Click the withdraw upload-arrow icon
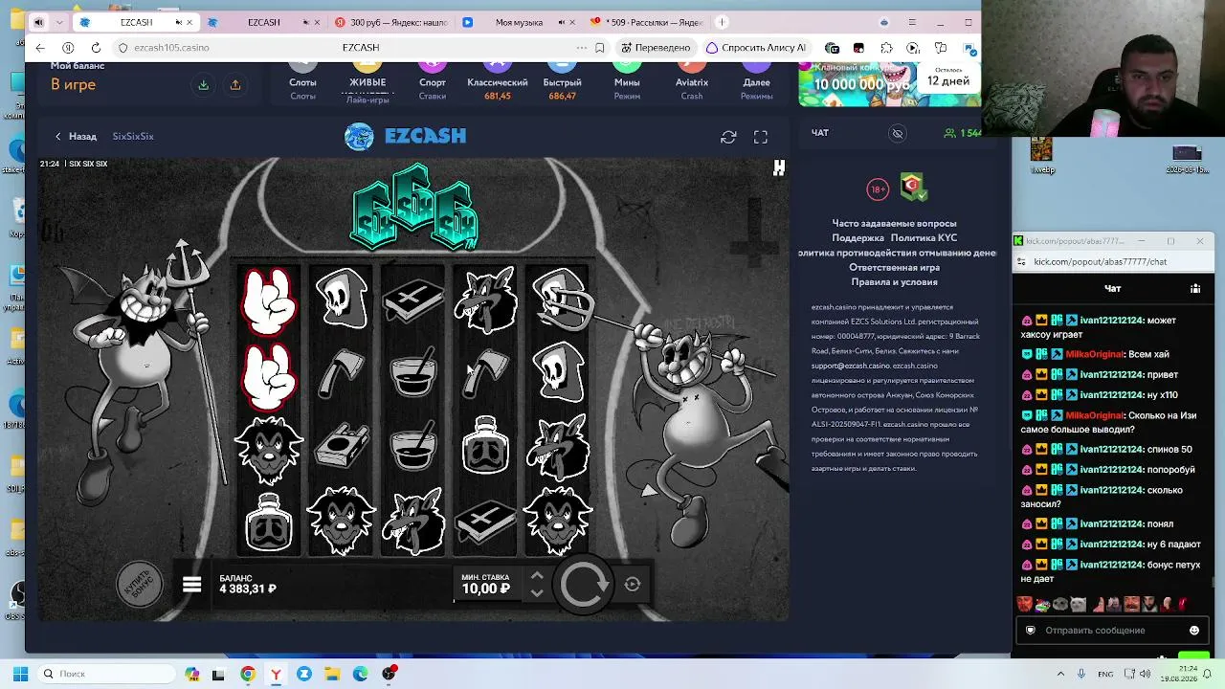The width and height of the screenshot is (1225, 689). click(235, 85)
